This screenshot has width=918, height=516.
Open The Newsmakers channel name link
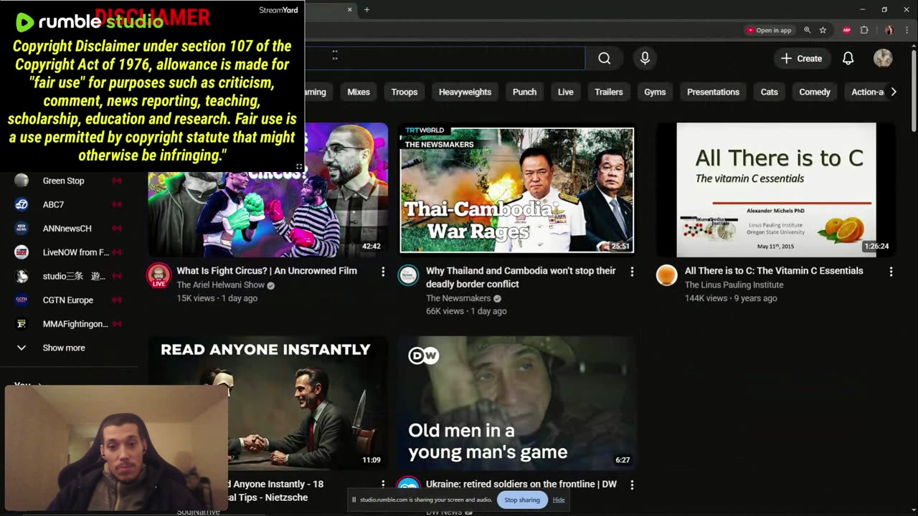coord(458,298)
